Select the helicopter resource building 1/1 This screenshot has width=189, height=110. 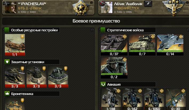(15, 45)
